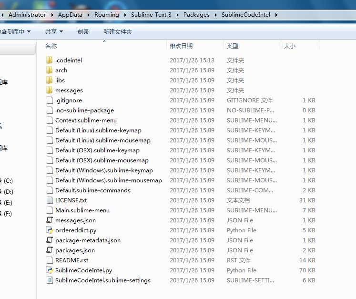
Task: Select the libs folder icon
Action: pos(49,80)
